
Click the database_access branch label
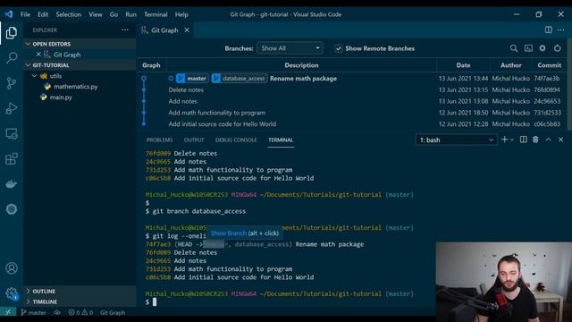tap(240, 79)
